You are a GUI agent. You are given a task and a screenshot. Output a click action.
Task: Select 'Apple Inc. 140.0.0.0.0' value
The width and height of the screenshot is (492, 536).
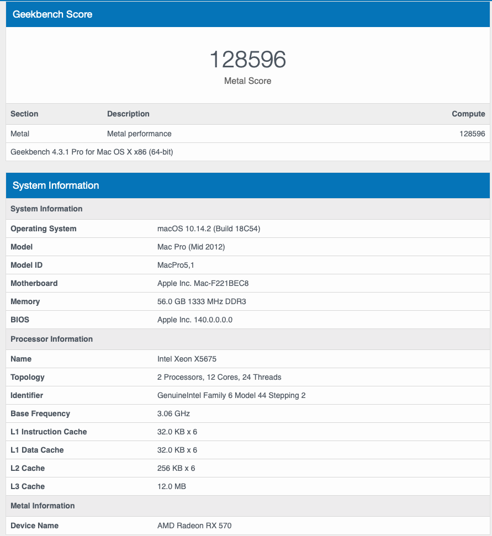coord(195,320)
